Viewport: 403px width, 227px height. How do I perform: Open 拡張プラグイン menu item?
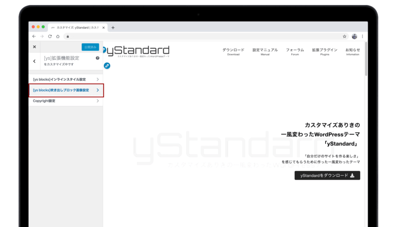pos(325,52)
